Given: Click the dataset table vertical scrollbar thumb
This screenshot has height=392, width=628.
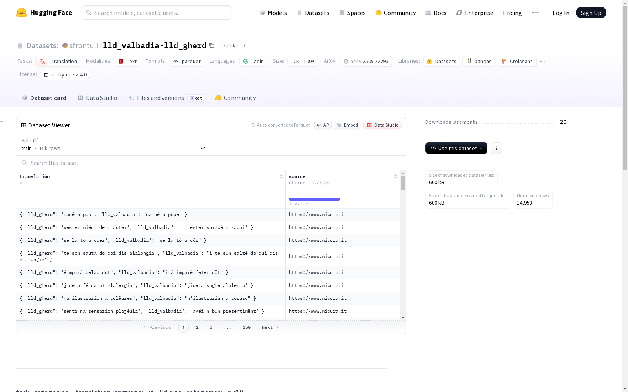Looking at the screenshot, I should point(403,183).
